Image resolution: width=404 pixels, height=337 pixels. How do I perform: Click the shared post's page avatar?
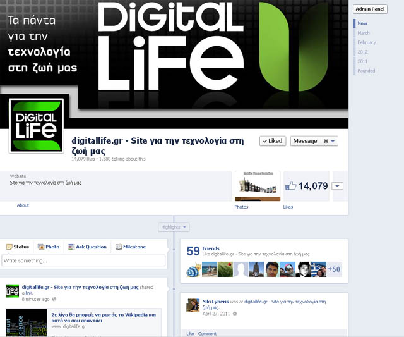13,291
